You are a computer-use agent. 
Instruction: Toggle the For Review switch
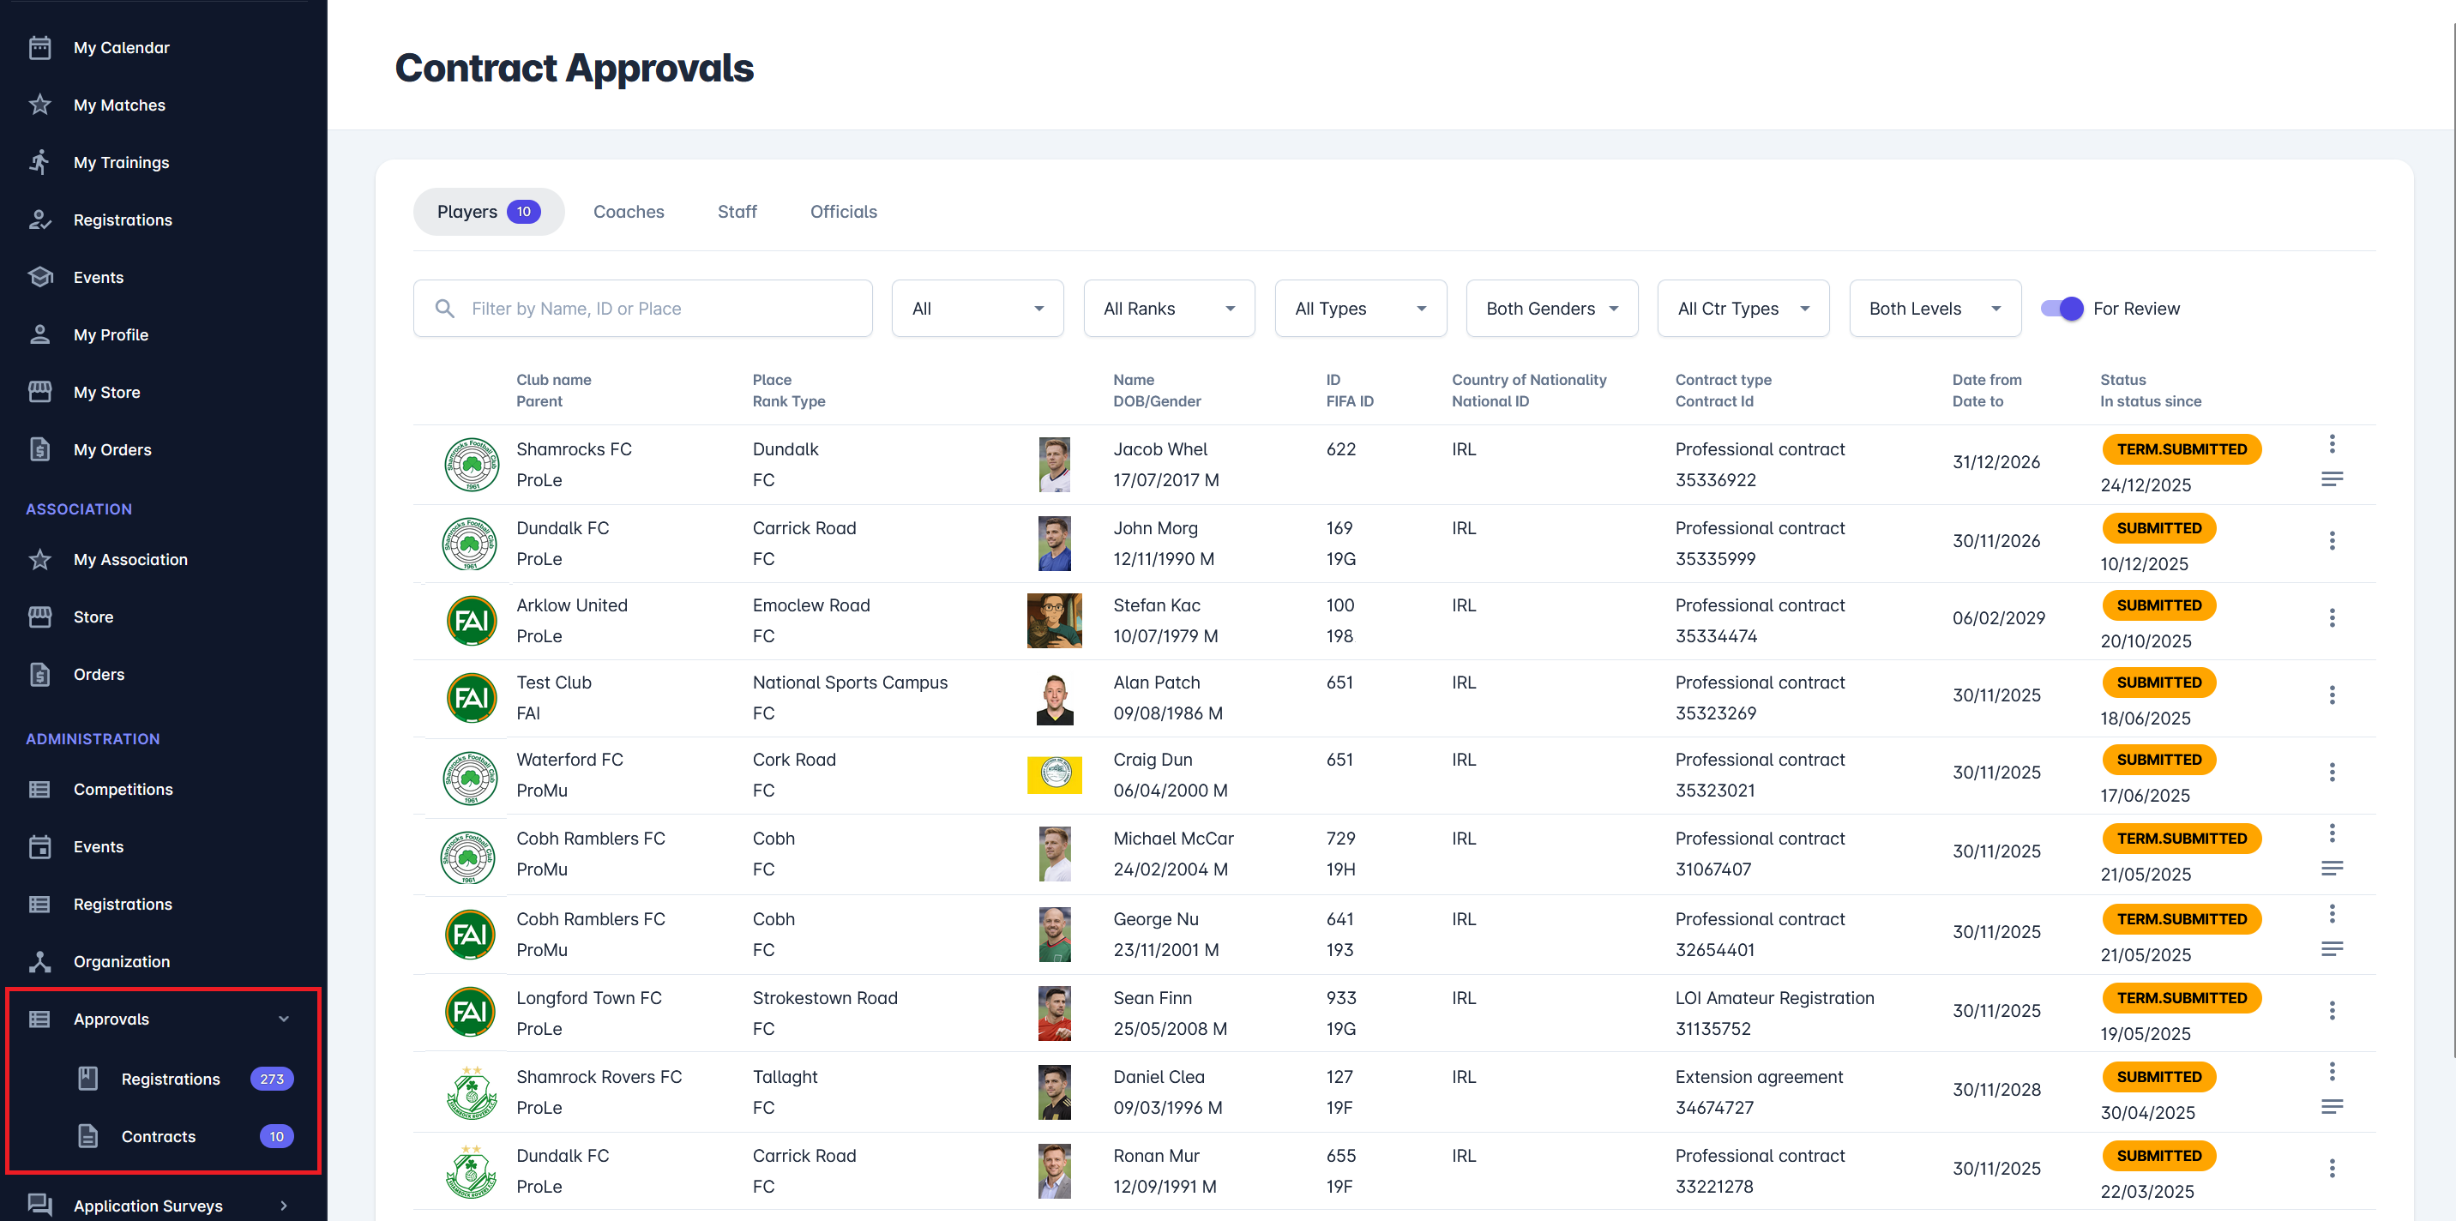pyautogui.click(x=2062, y=309)
